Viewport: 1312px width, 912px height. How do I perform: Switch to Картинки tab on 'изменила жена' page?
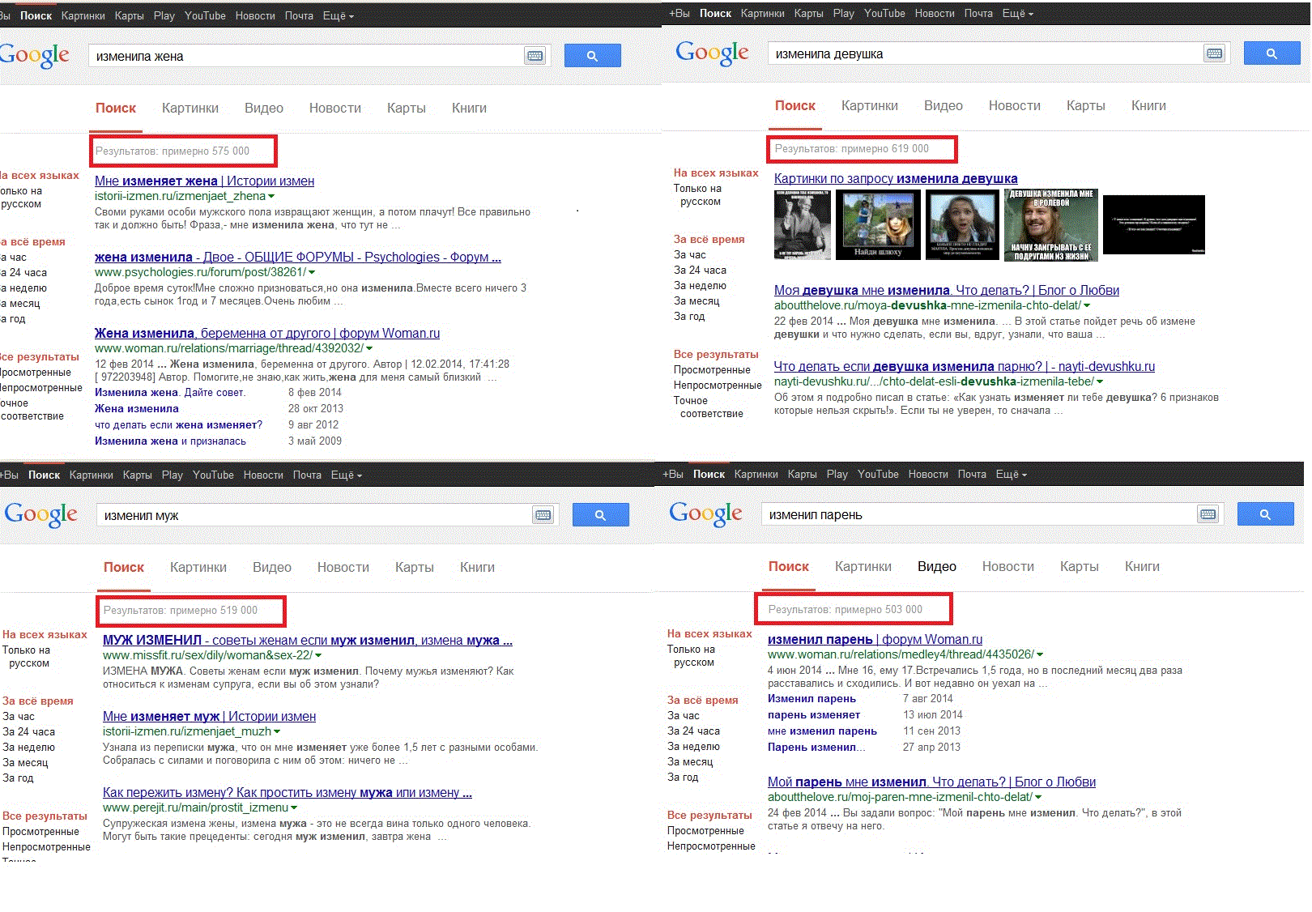(x=190, y=108)
